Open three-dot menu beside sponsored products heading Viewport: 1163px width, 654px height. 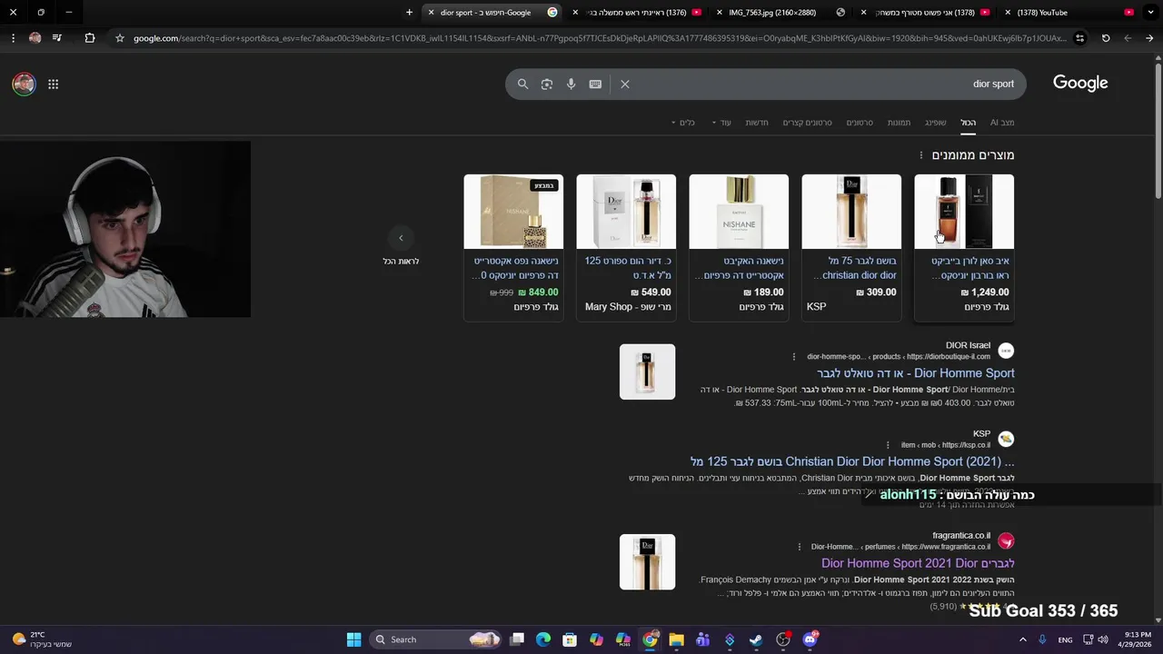(x=920, y=155)
